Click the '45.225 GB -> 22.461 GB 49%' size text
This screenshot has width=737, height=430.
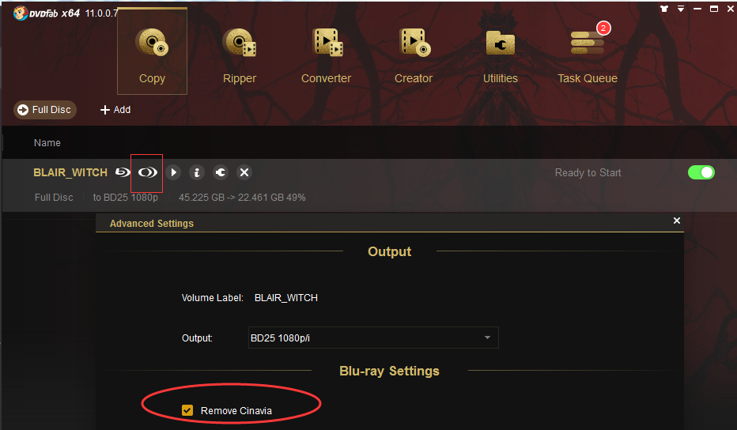pyautogui.click(x=242, y=198)
